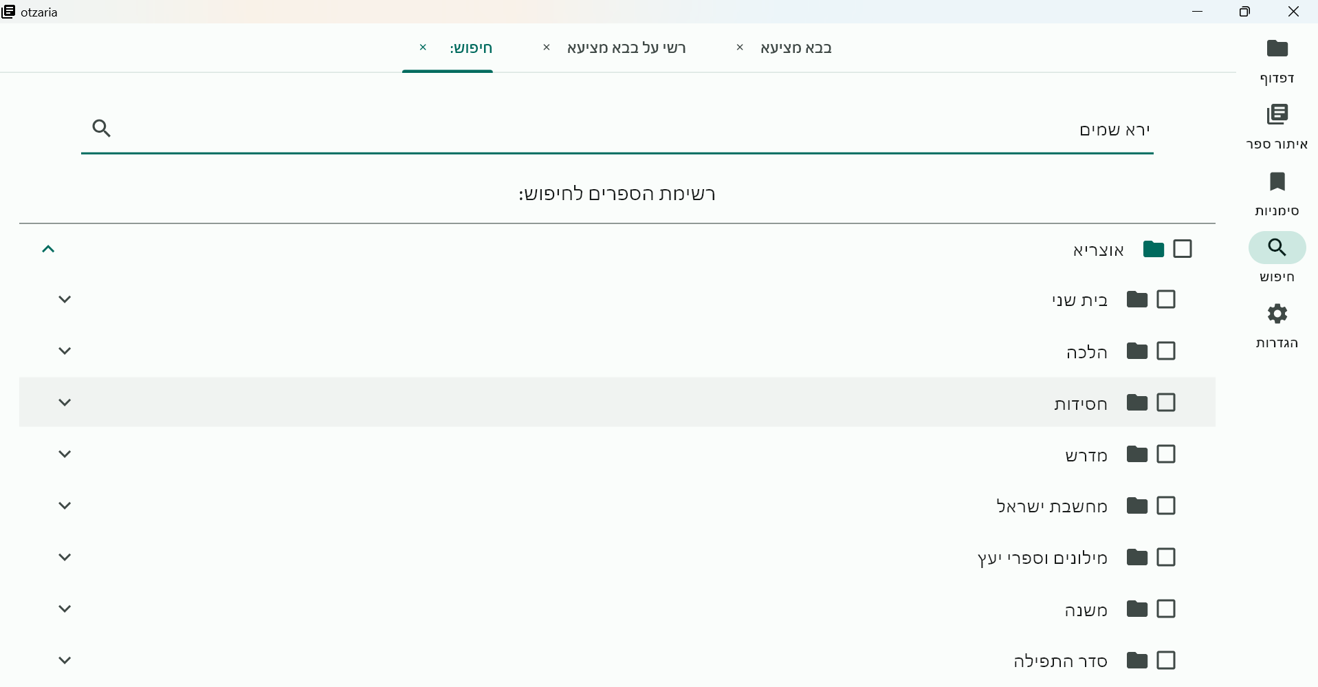Expand the בית שני category
1318x687 pixels.
point(65,300)
